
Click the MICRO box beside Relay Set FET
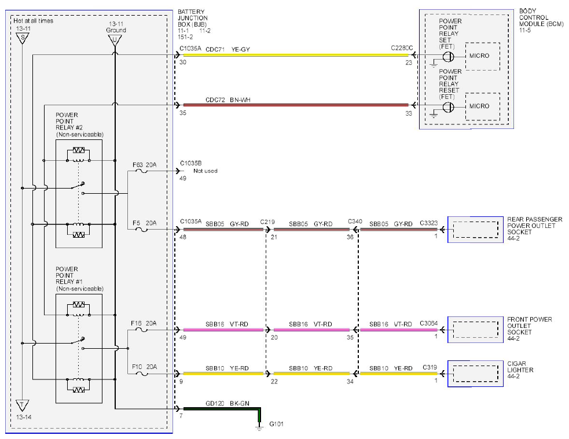click(483, 56)
